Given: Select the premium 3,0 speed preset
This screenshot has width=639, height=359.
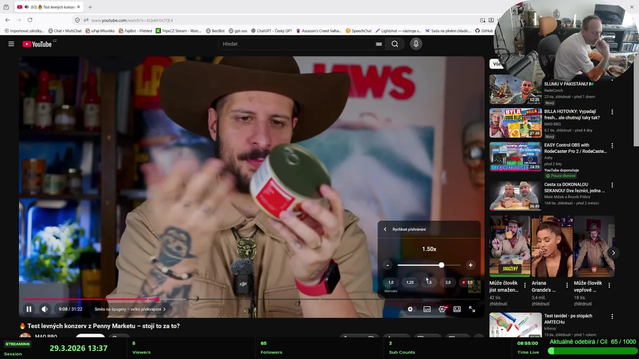Looking at the screenshot, I should 468,282.
